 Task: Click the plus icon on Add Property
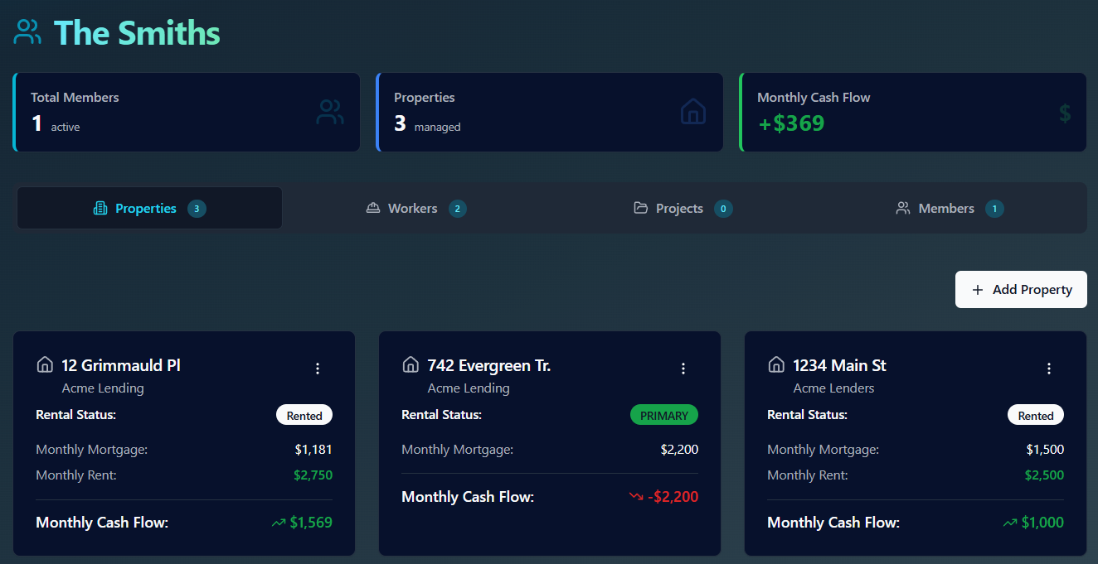coord(977,290)
